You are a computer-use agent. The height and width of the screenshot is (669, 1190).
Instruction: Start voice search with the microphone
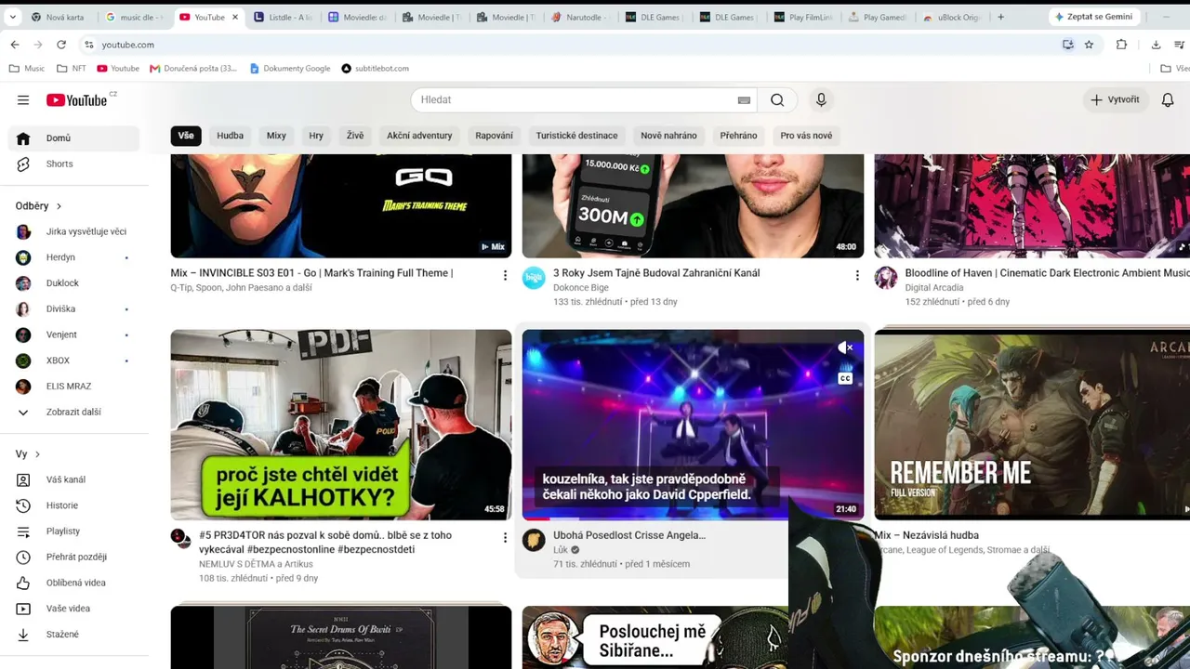pyautogui.click(x=821, y=100)
